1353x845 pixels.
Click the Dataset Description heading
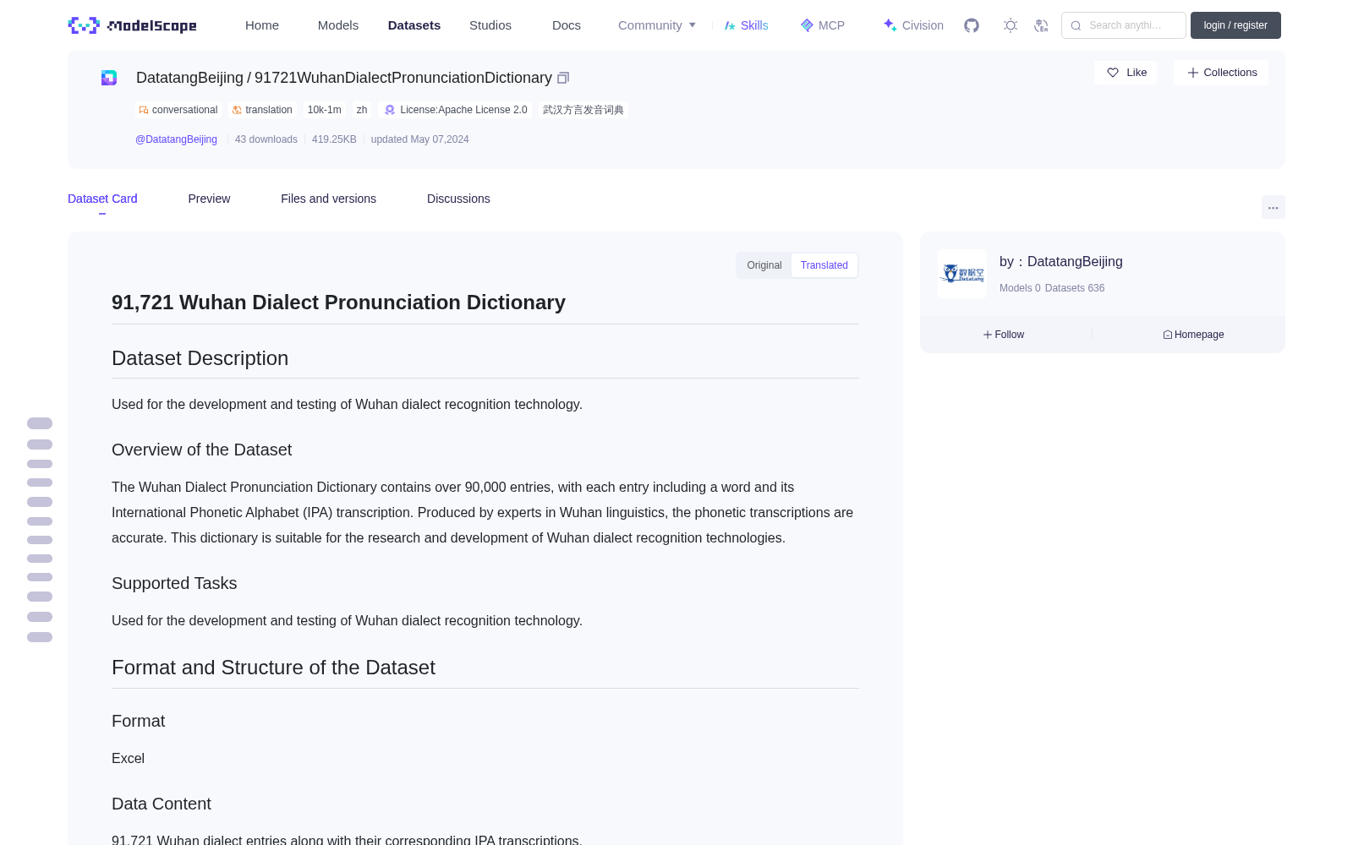tap(200, 358)
